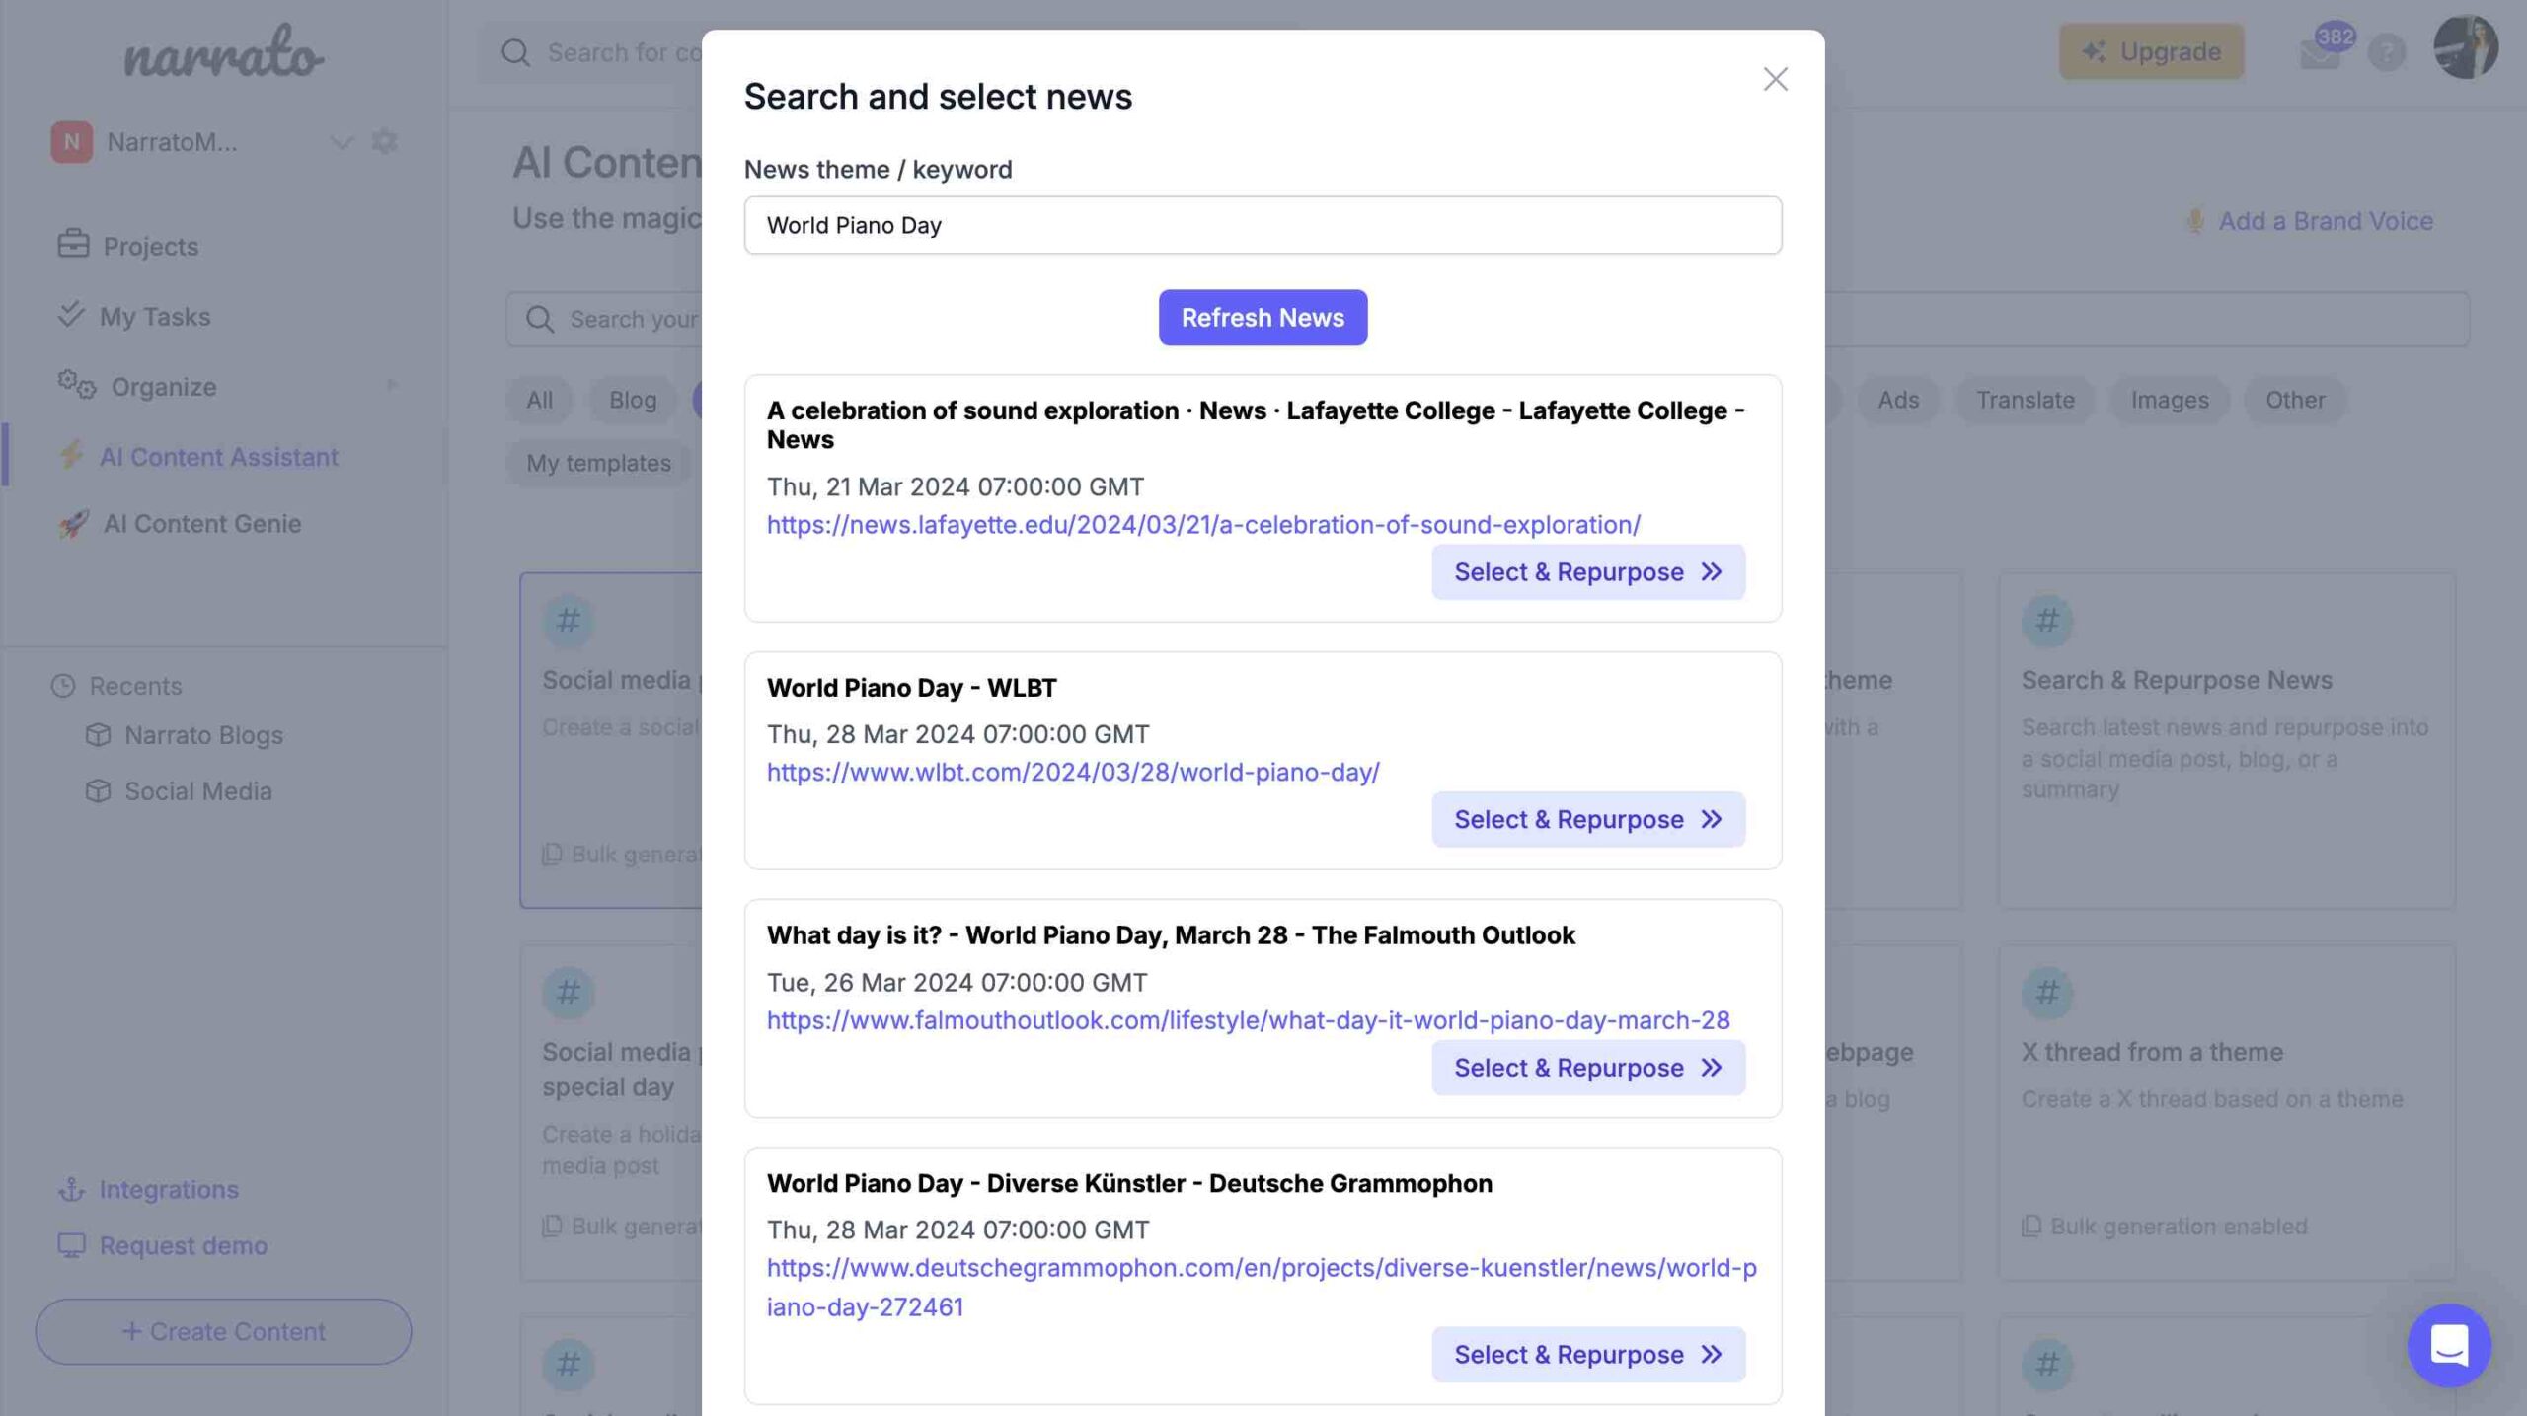Screen dimensions: 2527x1416
Task: Click Refresh News button
Action: (x=1262, y=318)
